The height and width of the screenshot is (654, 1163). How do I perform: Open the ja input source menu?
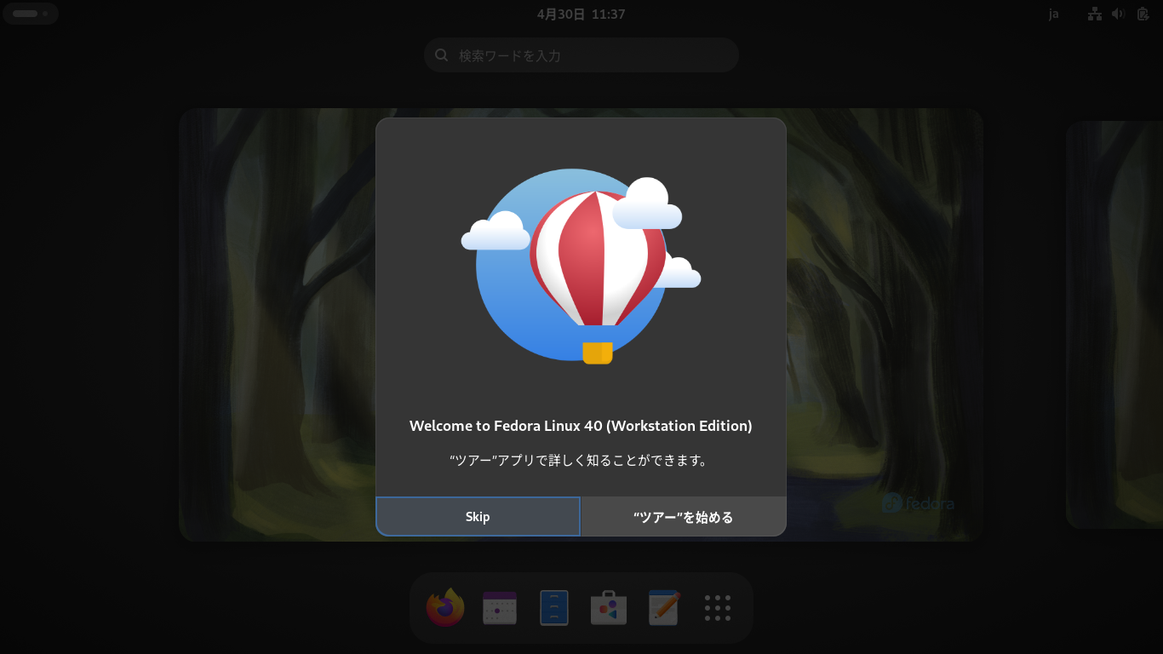[x=1054, y=14]
